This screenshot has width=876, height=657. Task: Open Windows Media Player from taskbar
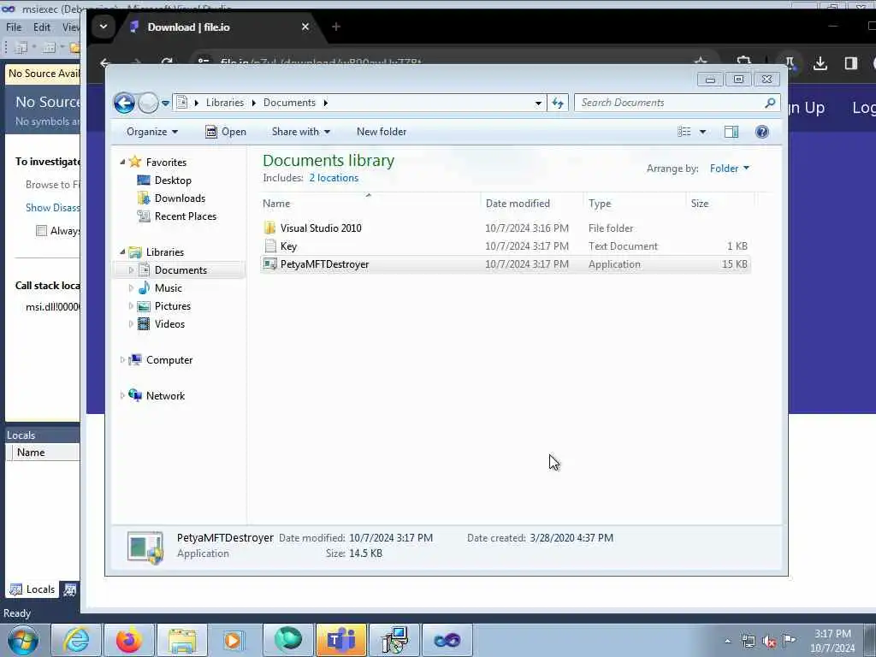point(234,640)
